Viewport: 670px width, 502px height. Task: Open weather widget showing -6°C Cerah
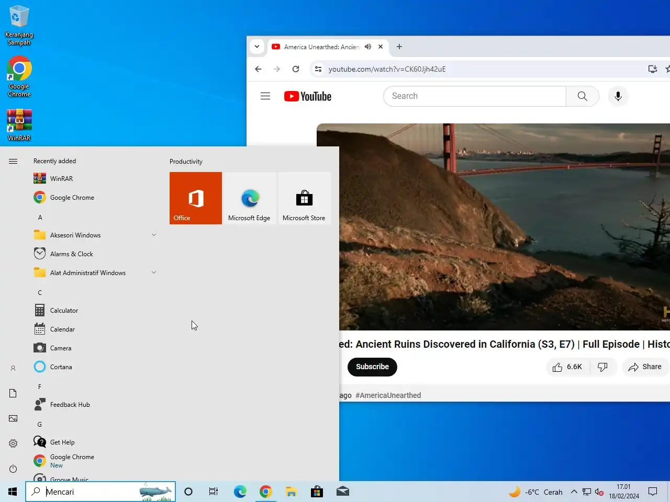(535, 492)
